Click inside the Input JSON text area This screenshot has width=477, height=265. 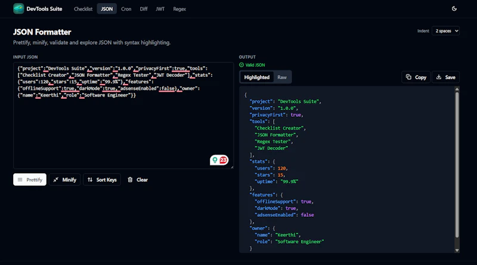[x=123, y=116]
